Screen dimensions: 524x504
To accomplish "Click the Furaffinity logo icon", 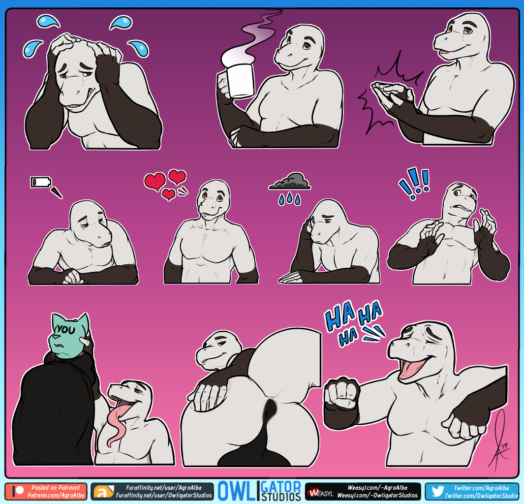I will 104,491.
